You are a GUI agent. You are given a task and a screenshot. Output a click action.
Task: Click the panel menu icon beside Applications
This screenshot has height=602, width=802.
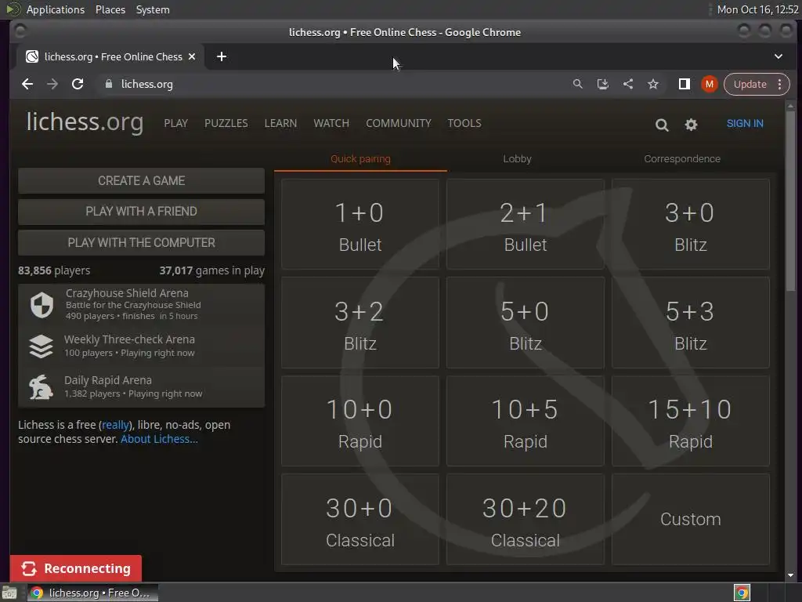pyautogui.click(x=13, y=9)
